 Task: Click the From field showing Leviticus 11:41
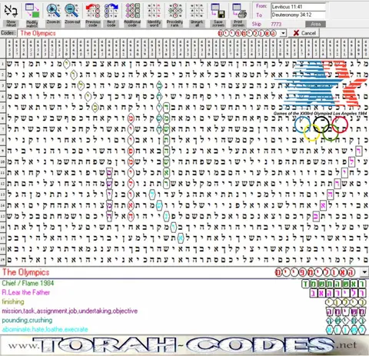coord(298,7)
